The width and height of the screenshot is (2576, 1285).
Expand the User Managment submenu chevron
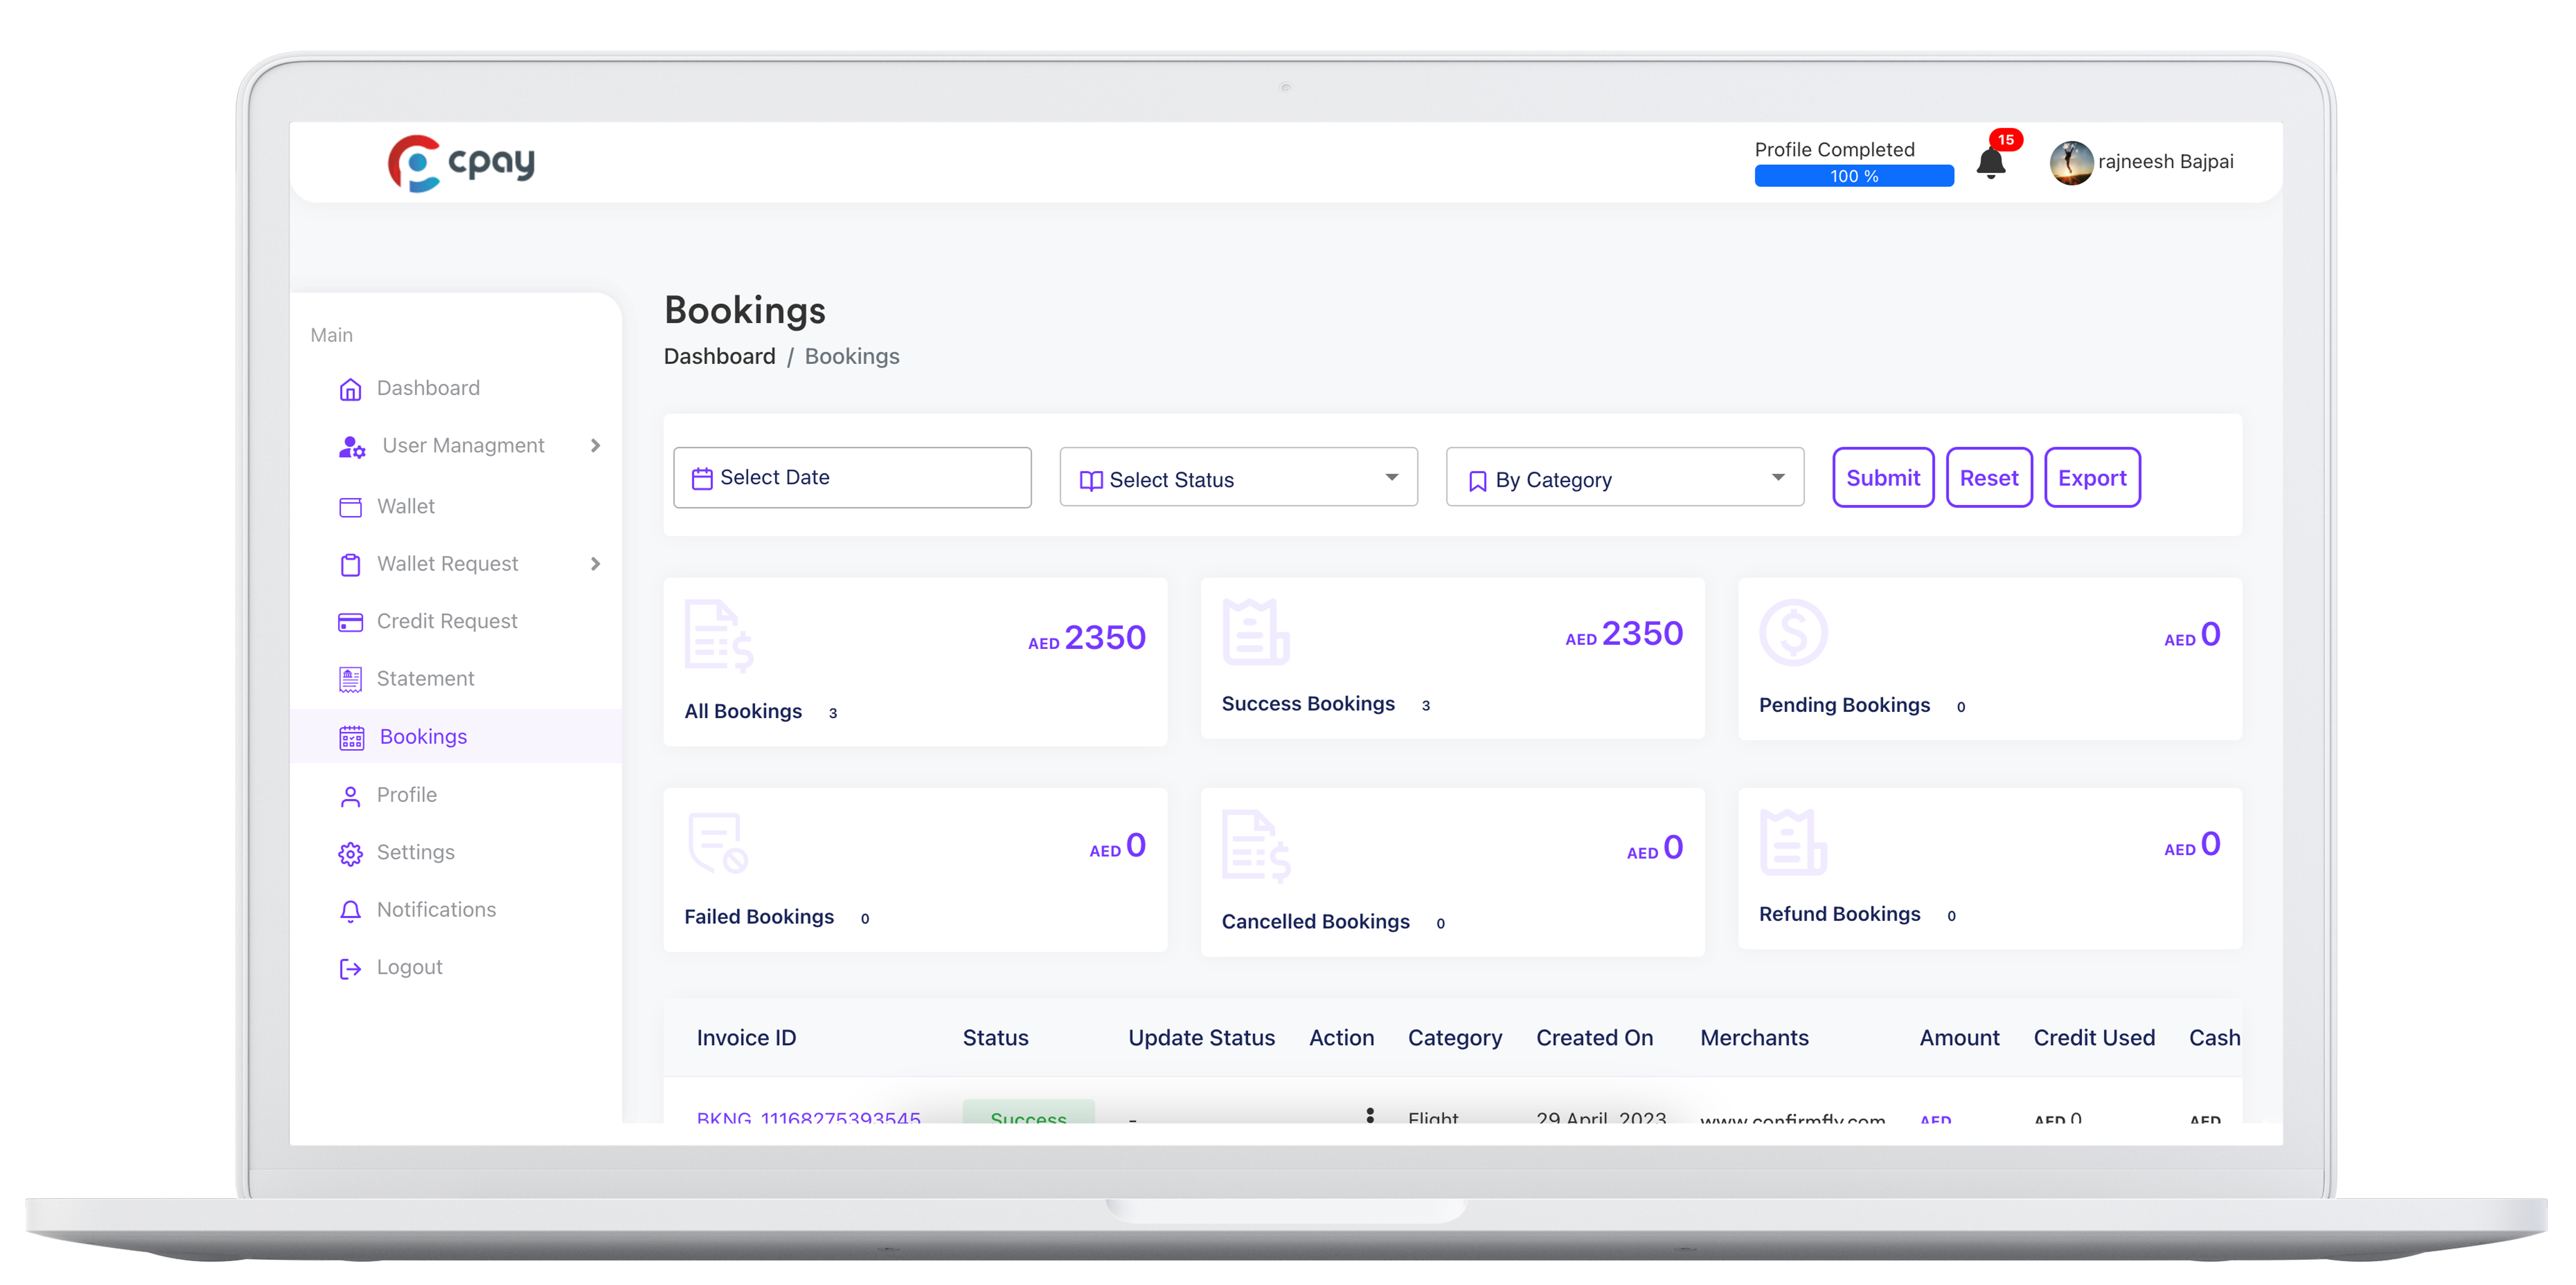(595, 446)
